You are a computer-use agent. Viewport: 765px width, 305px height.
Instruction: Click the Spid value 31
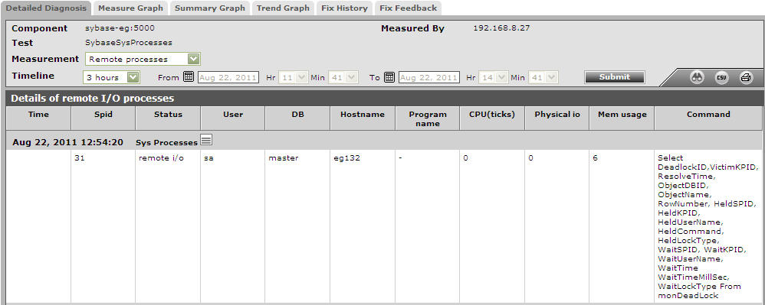click(80, 158)
